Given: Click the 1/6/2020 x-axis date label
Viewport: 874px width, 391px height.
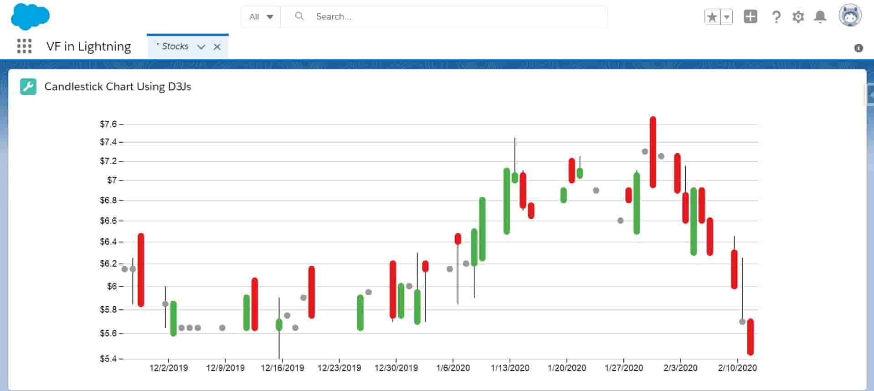Looking at the screenshot, I should [x=453, y=368].
